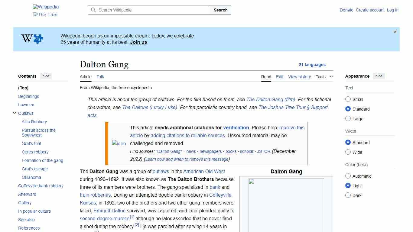Dismiss the celebration banner with the × icon
Screen dimensions: 413x232
coord(395,31)
